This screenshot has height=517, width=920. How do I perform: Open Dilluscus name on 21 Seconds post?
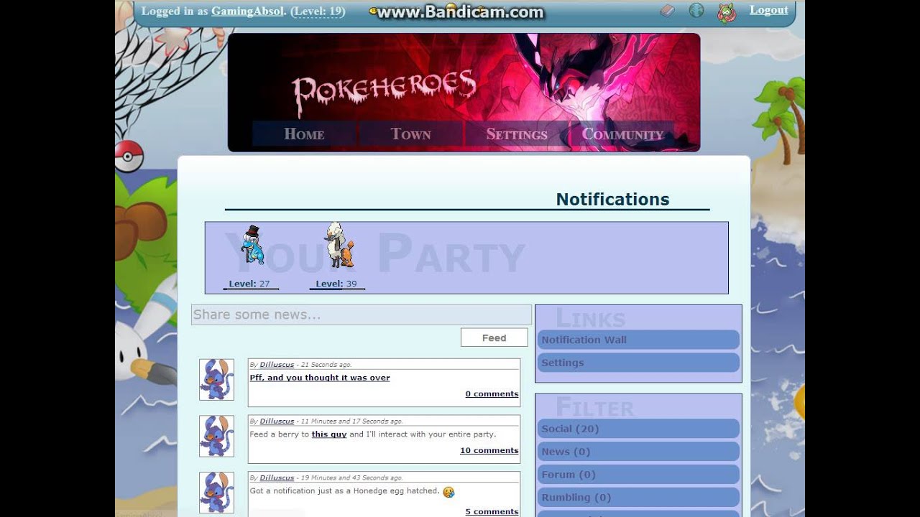[277, 365]
